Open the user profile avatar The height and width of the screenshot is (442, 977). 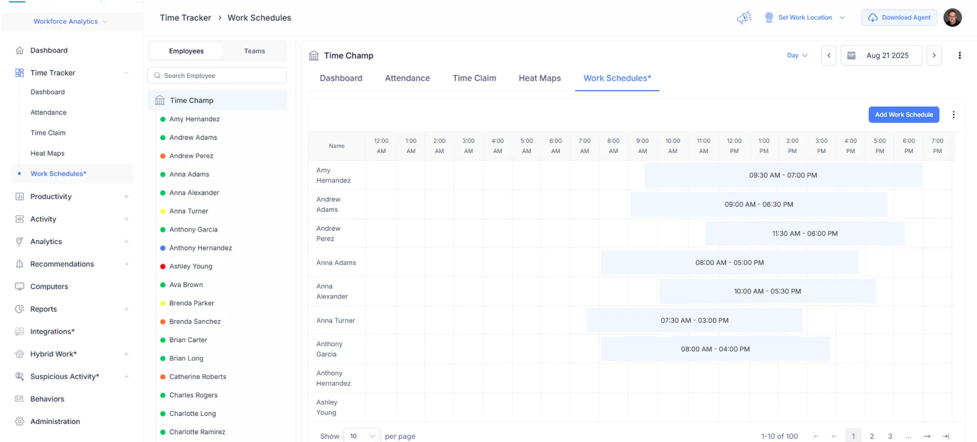click(x=952, y=18)
